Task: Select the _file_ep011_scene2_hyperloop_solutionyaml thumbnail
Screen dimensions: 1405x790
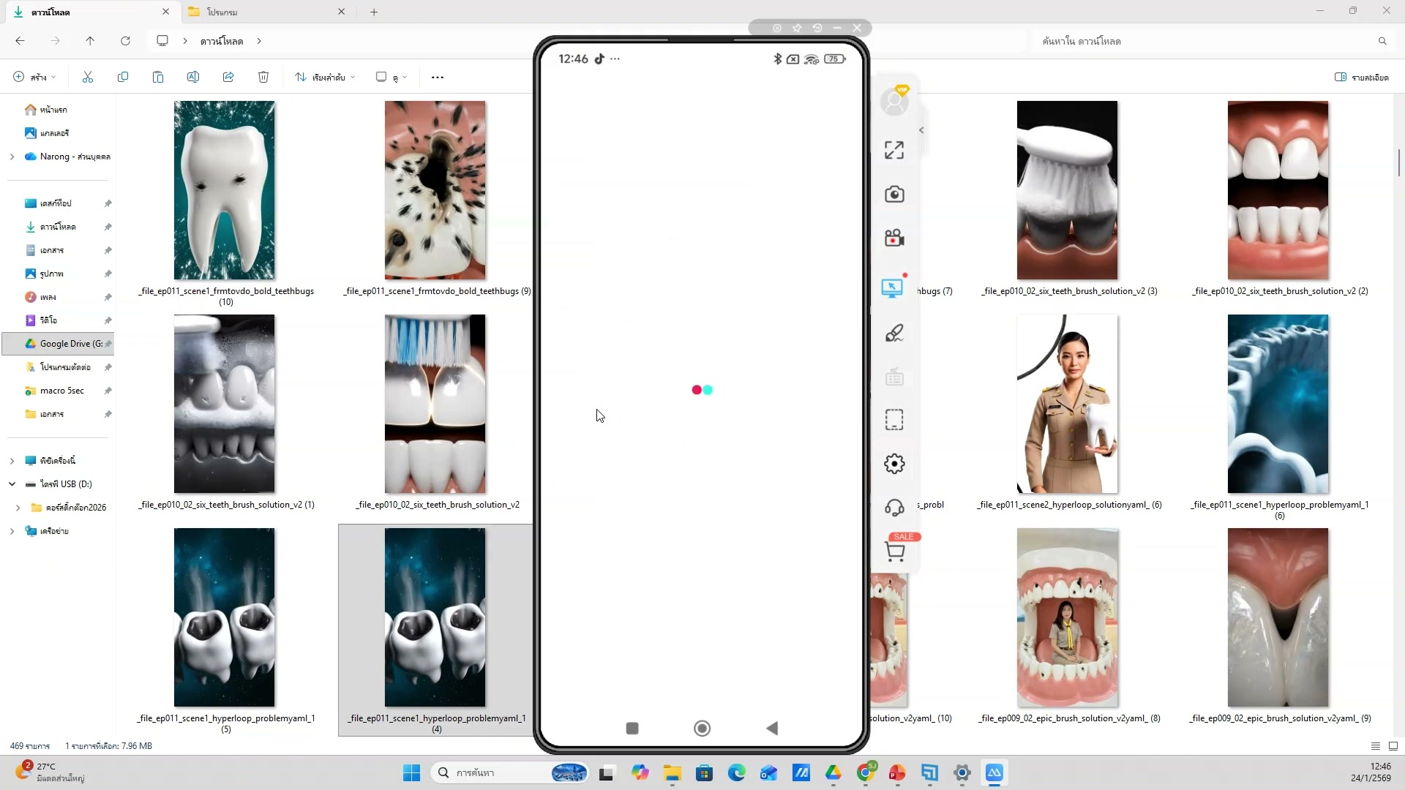Action: pyautogui.click(x=1067, y=404)
